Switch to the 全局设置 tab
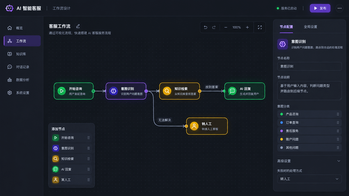This screenshot has width=349, height=196. tap(310, 27)
